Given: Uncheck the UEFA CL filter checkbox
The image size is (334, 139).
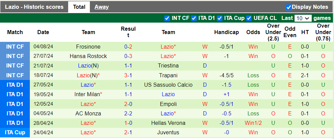Looking at the screenshot, I should pyautogui.click(x=249, y=18).
